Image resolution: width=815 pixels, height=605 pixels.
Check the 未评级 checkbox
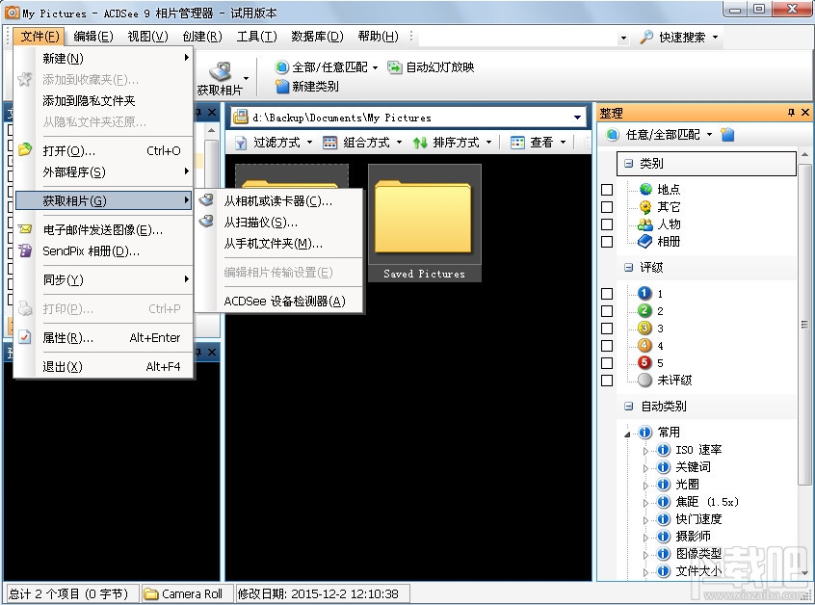pyautogui.click(x=608, y=379)
